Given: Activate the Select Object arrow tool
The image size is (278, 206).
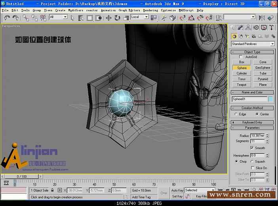Looking at the screenshot, I should (72, 18).
